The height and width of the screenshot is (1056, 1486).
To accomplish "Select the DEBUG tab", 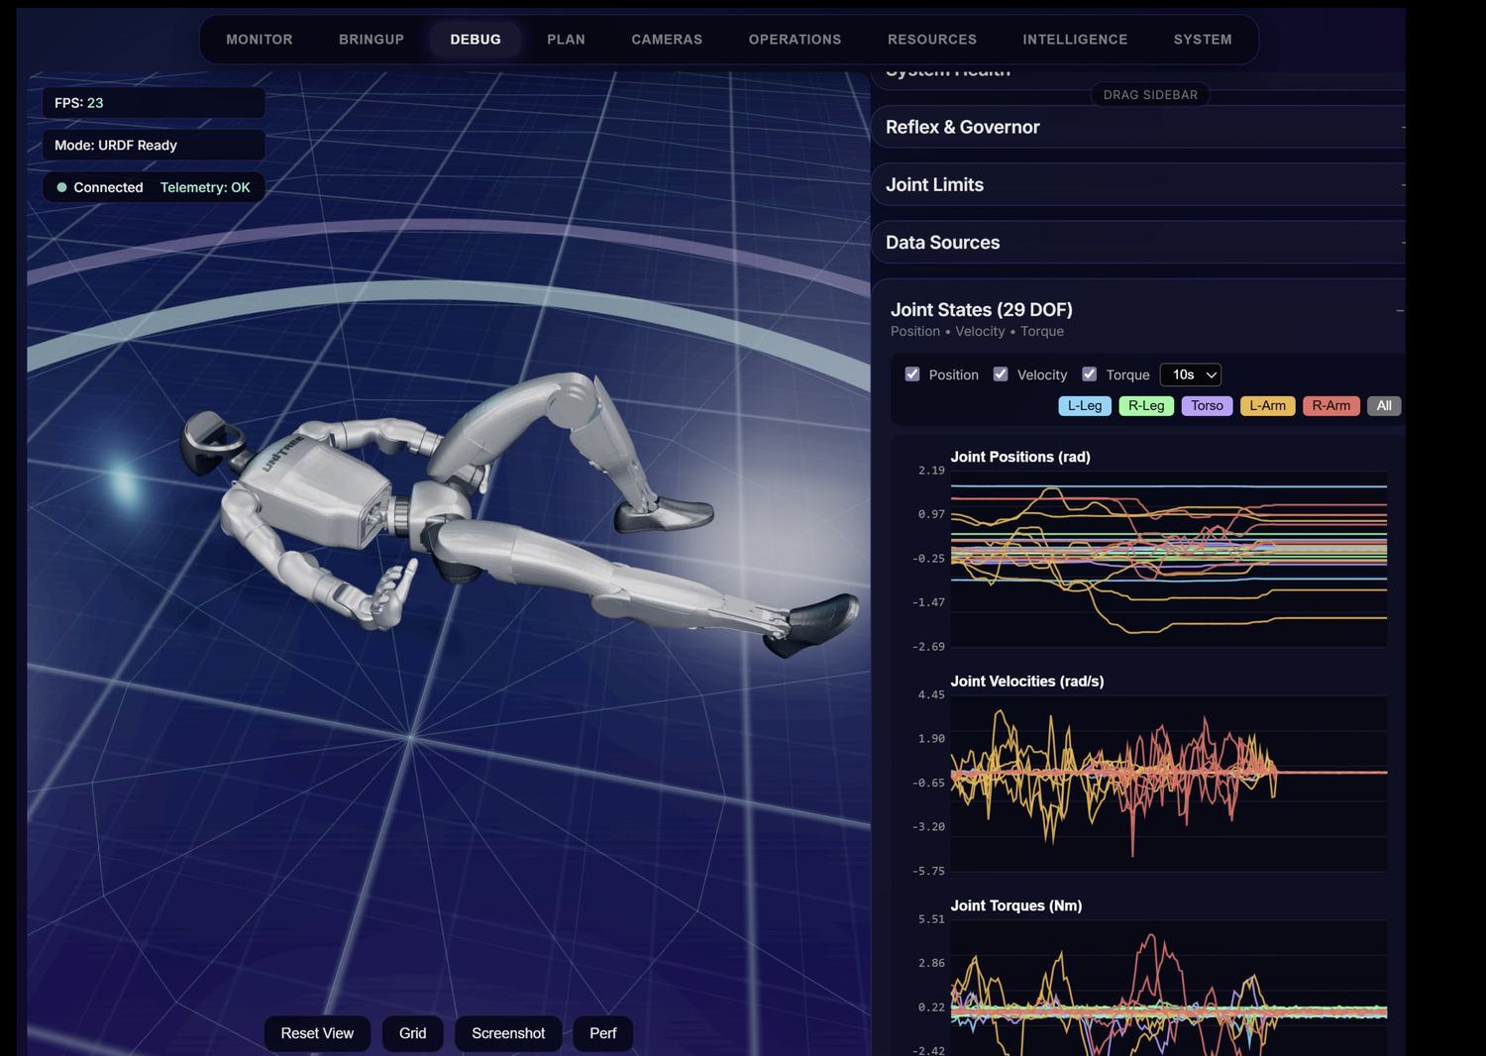I will point(476,40).
